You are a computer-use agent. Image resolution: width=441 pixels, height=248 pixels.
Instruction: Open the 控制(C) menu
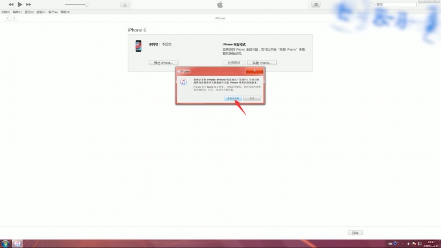click(41, 12)
